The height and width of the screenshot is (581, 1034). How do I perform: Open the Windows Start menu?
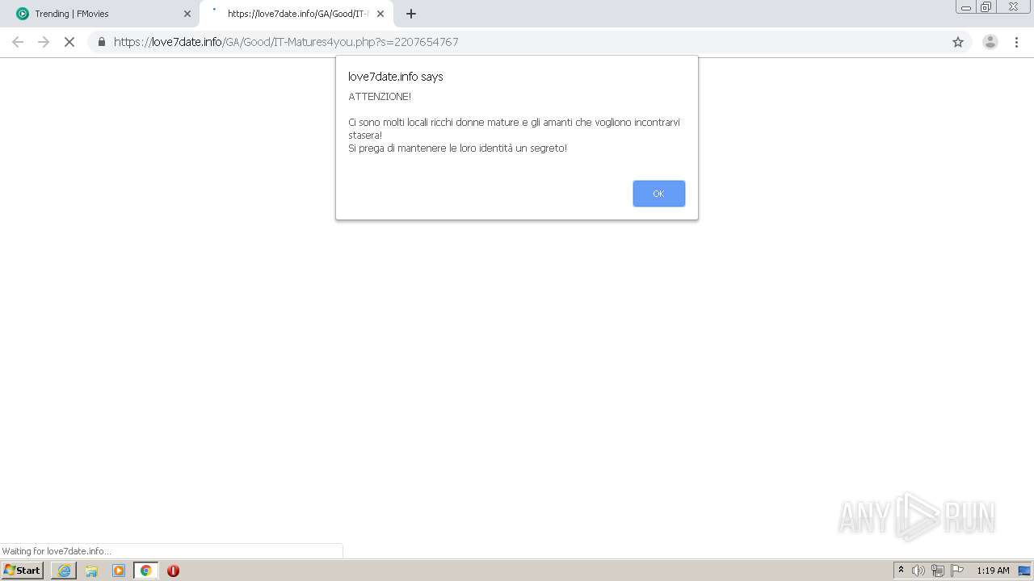(22, 571)
